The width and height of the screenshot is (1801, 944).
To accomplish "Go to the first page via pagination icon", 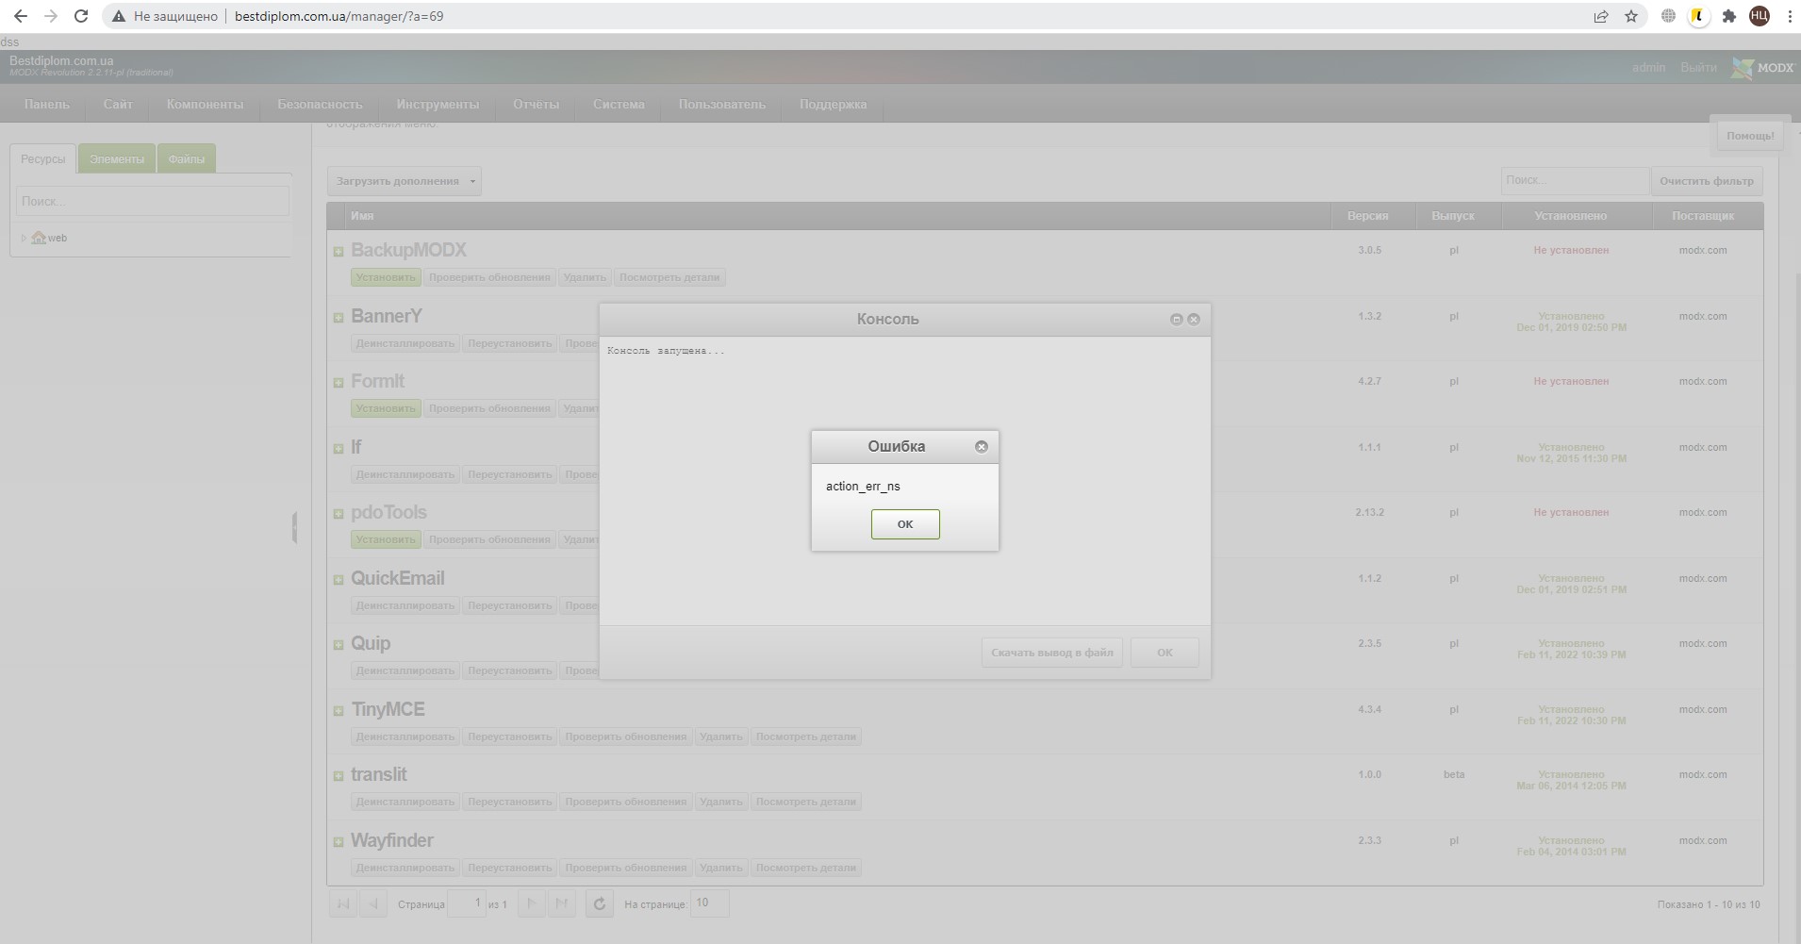I will 343,903.
